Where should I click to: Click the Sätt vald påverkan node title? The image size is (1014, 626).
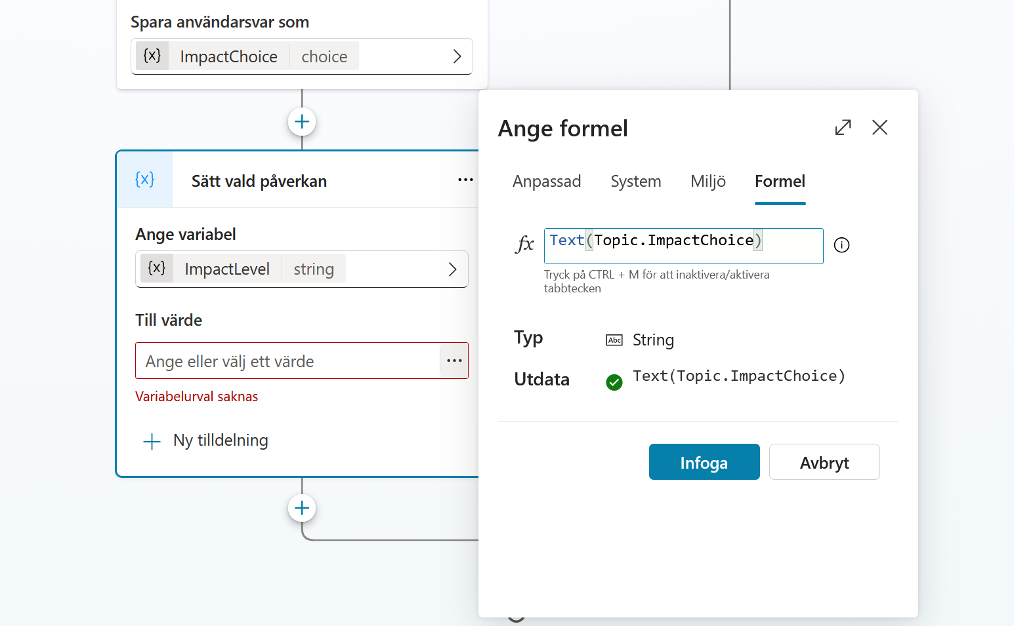(x=259, y=181)
